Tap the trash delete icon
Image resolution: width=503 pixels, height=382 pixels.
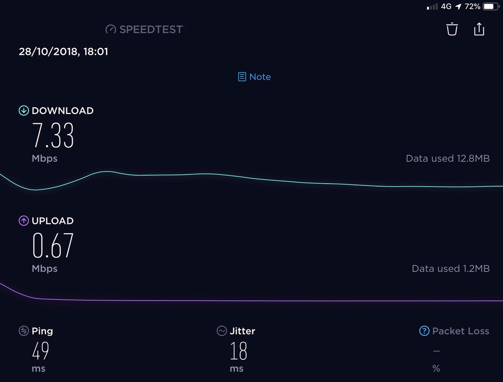(452, 29)
